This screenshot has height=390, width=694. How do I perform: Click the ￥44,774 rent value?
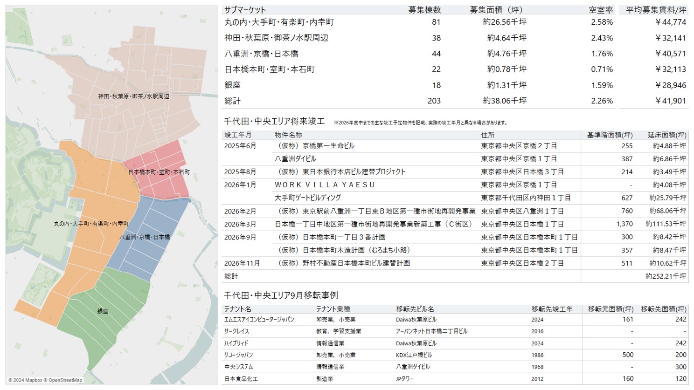coord(671,22)
